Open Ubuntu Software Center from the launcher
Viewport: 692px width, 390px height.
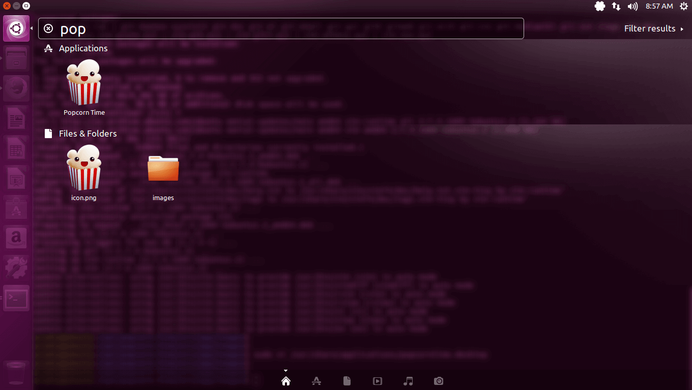pos(16,209)
